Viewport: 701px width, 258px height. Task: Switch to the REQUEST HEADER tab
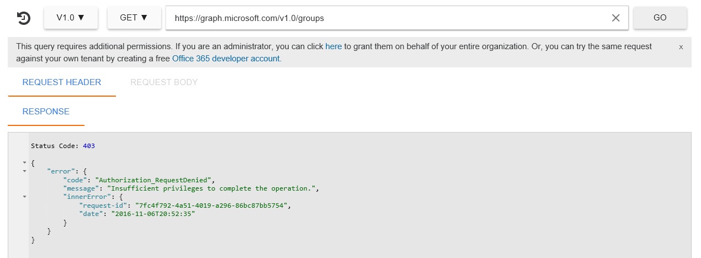62,82
